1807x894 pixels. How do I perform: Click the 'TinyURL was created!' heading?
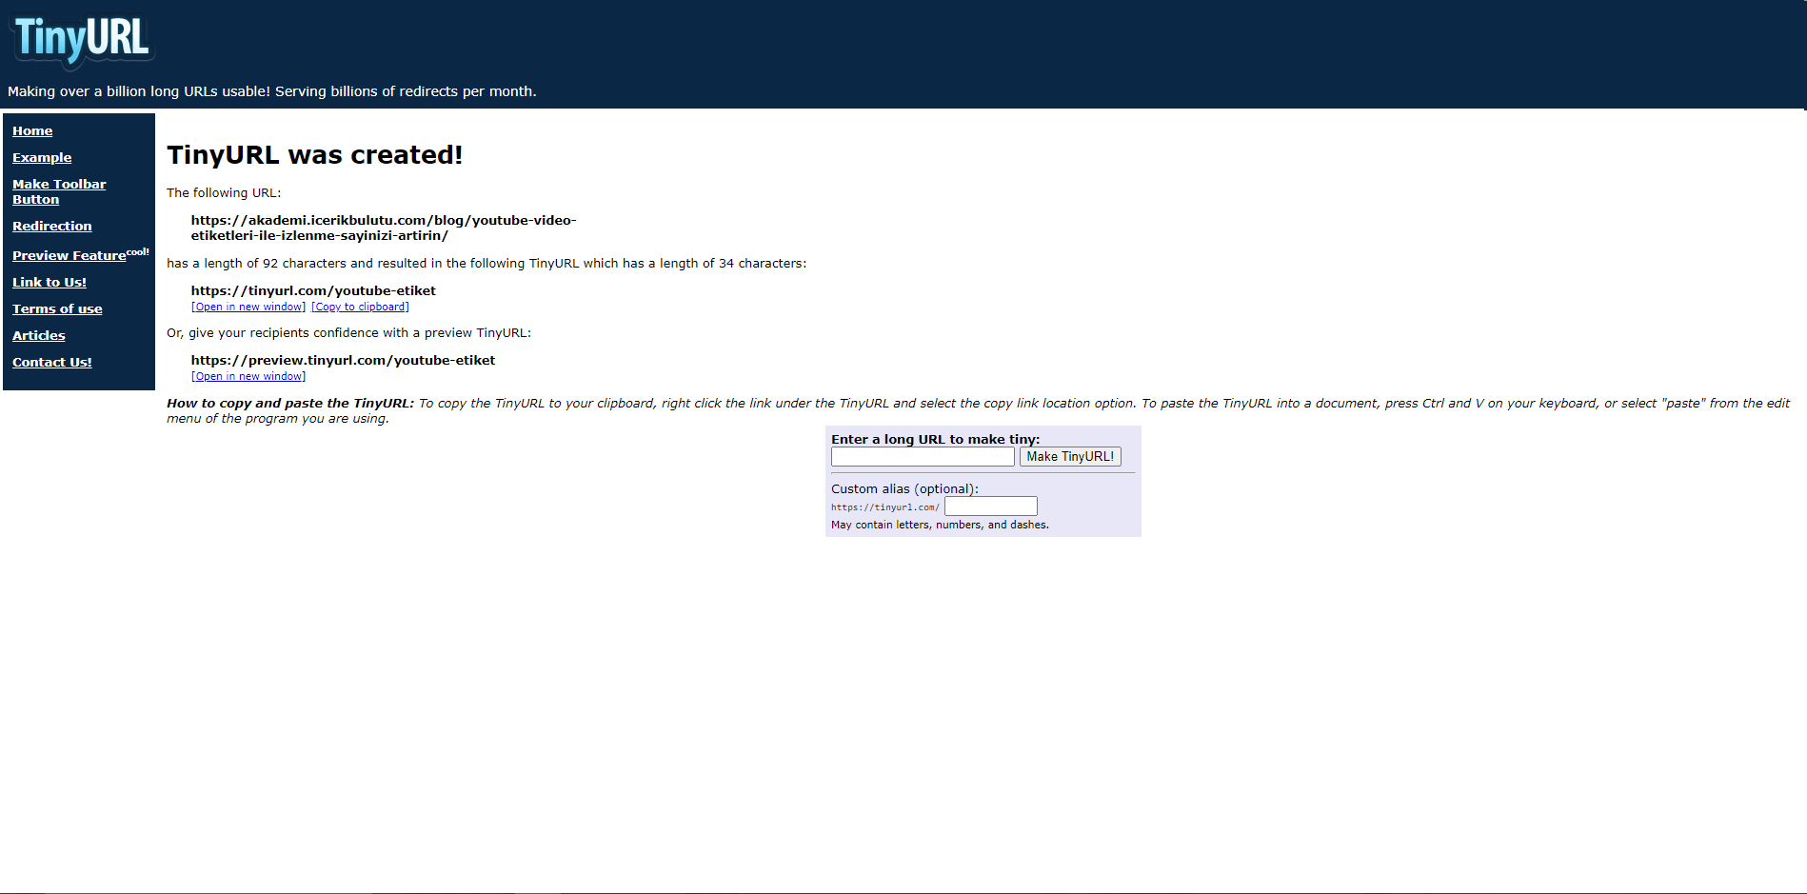(314, 155)
